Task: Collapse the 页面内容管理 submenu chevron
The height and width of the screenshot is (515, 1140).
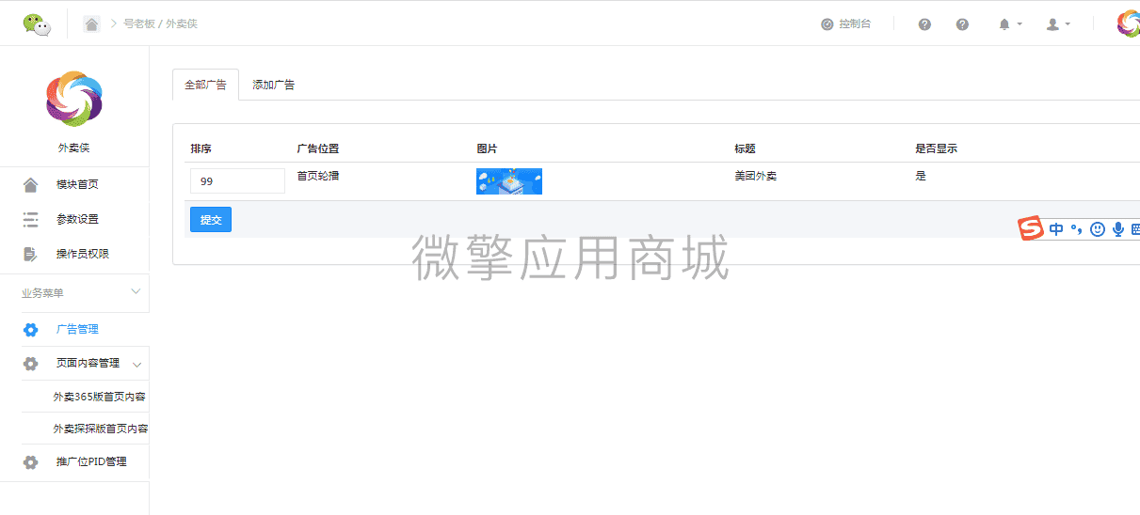Action: coord(136,364)
